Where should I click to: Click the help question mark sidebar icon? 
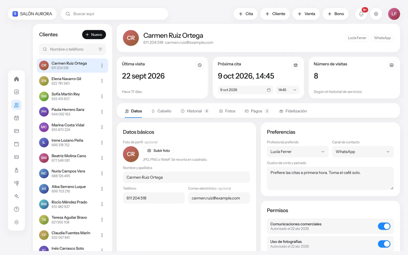(x=16, y=209)
